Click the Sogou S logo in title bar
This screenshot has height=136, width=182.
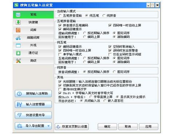point(16,5)
